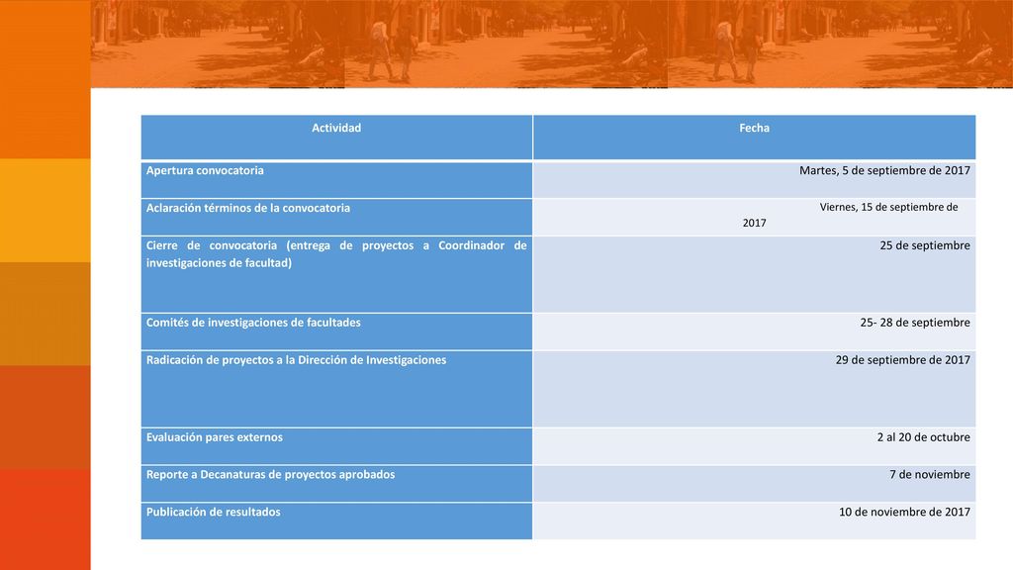
Task: Select '29 de septiembre de 2017' cell
Action: [754, 389]
